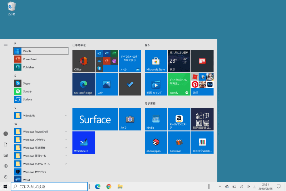Expand the Windows 簡単操作 folder chevron
286x191 pixels.
65,148
